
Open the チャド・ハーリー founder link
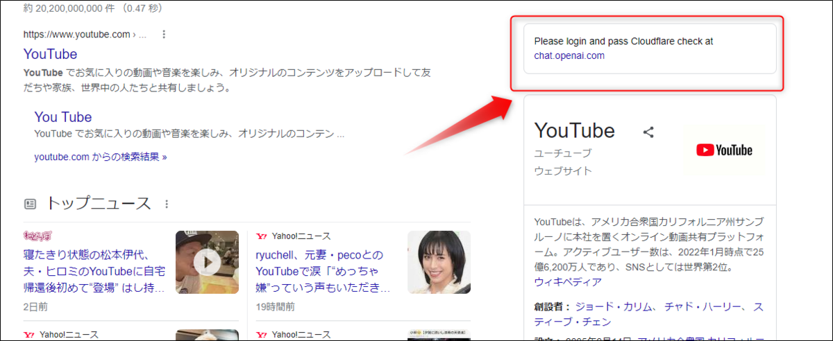702,306
